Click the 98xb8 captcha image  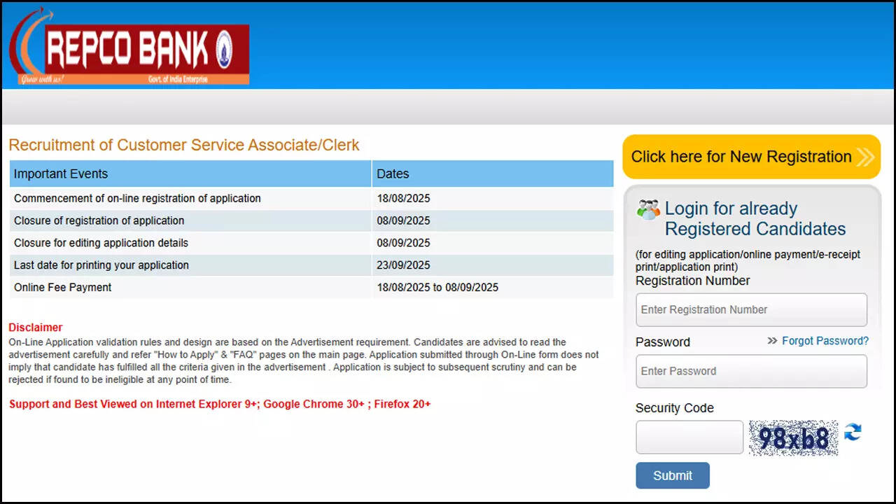[x=793, y=438]
